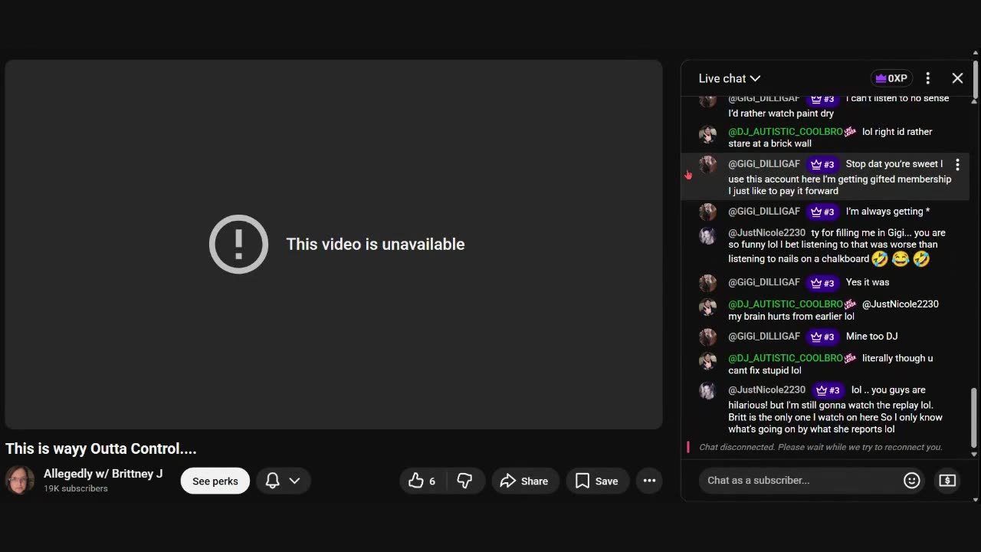
Task: Like the video with thumbs up
Action: pyautogui.click(x=422, y=481)
